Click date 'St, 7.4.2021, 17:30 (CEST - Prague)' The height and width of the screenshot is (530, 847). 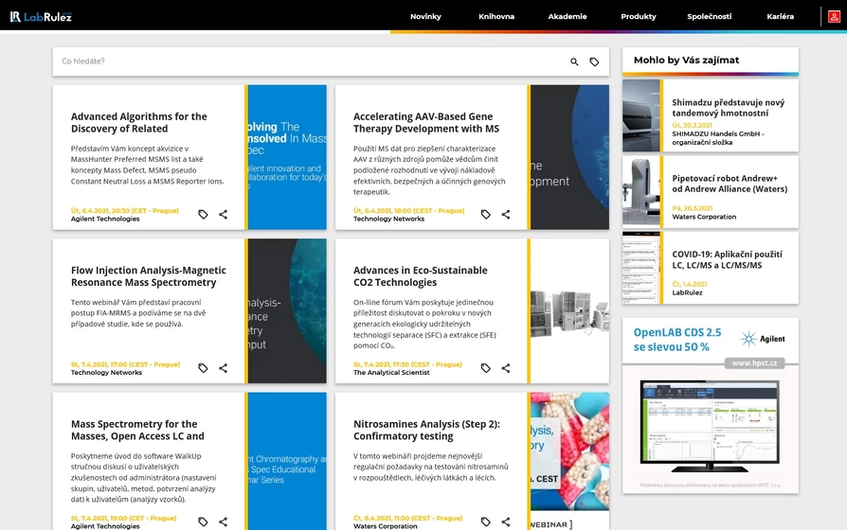[x=407, y=364]
